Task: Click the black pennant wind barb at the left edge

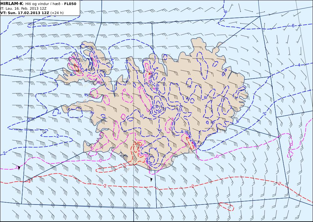Action: coord(19,168)
